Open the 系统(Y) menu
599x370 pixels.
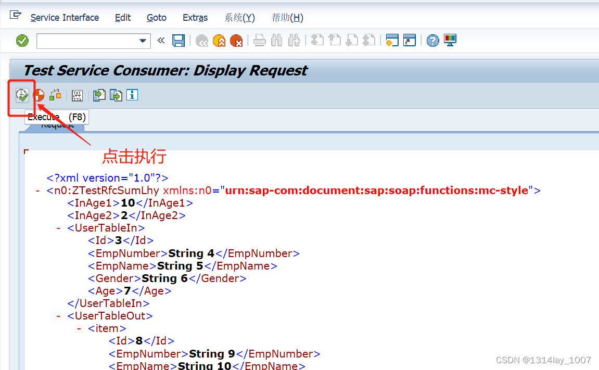[x=239, y=18]
